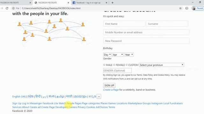The height and width of the screenshot is (114, 204).
Task: Open the Messenger footer link
Action: 36,103
